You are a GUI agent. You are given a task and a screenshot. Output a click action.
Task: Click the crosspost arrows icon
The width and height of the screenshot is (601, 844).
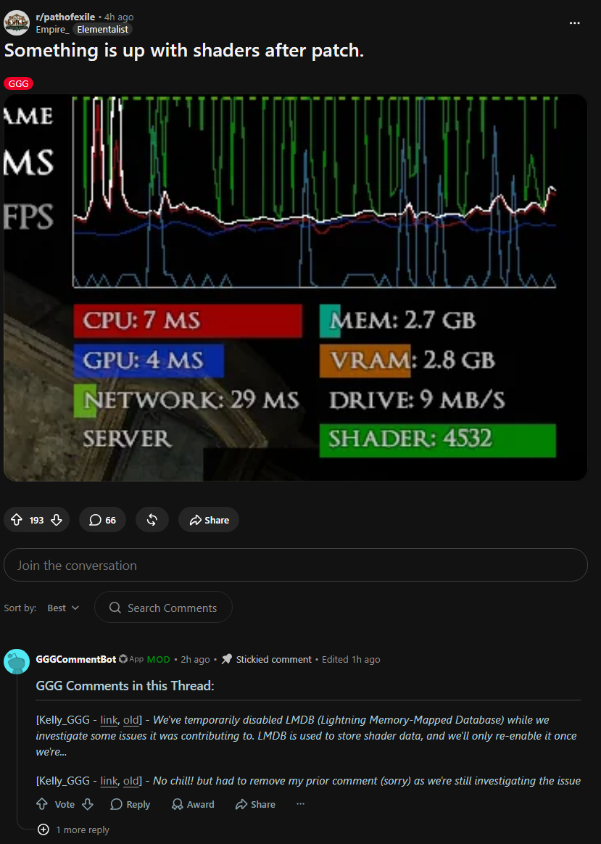click(x=152, y=520)
